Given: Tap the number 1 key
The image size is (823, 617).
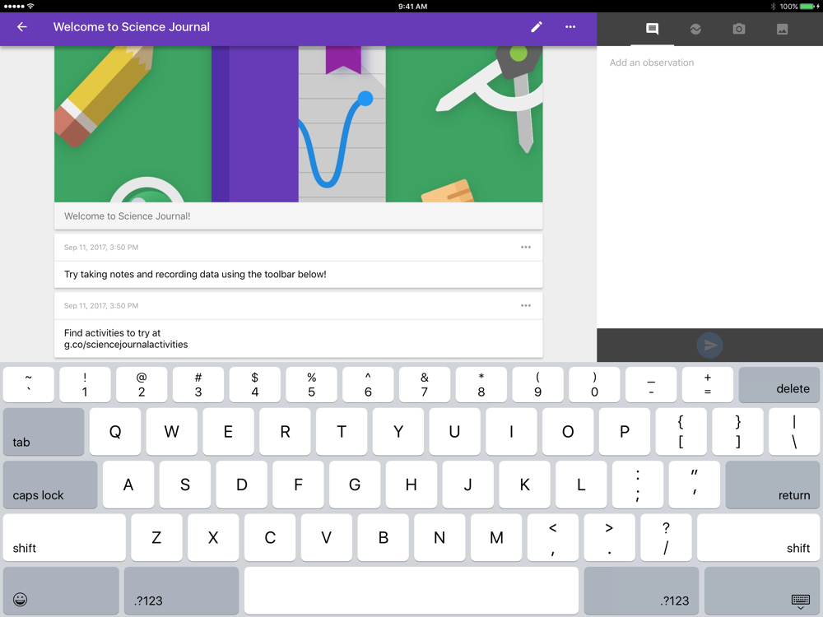Looking at the screenshot, I should tap(85, 384).
